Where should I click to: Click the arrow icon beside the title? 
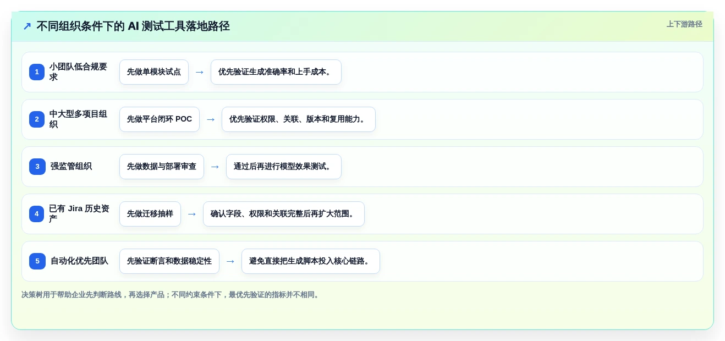[x=27, y=26]
